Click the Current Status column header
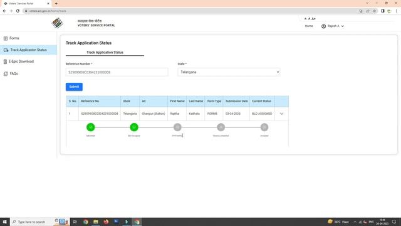This screenshot has width=401, height=226. (261, 101)
